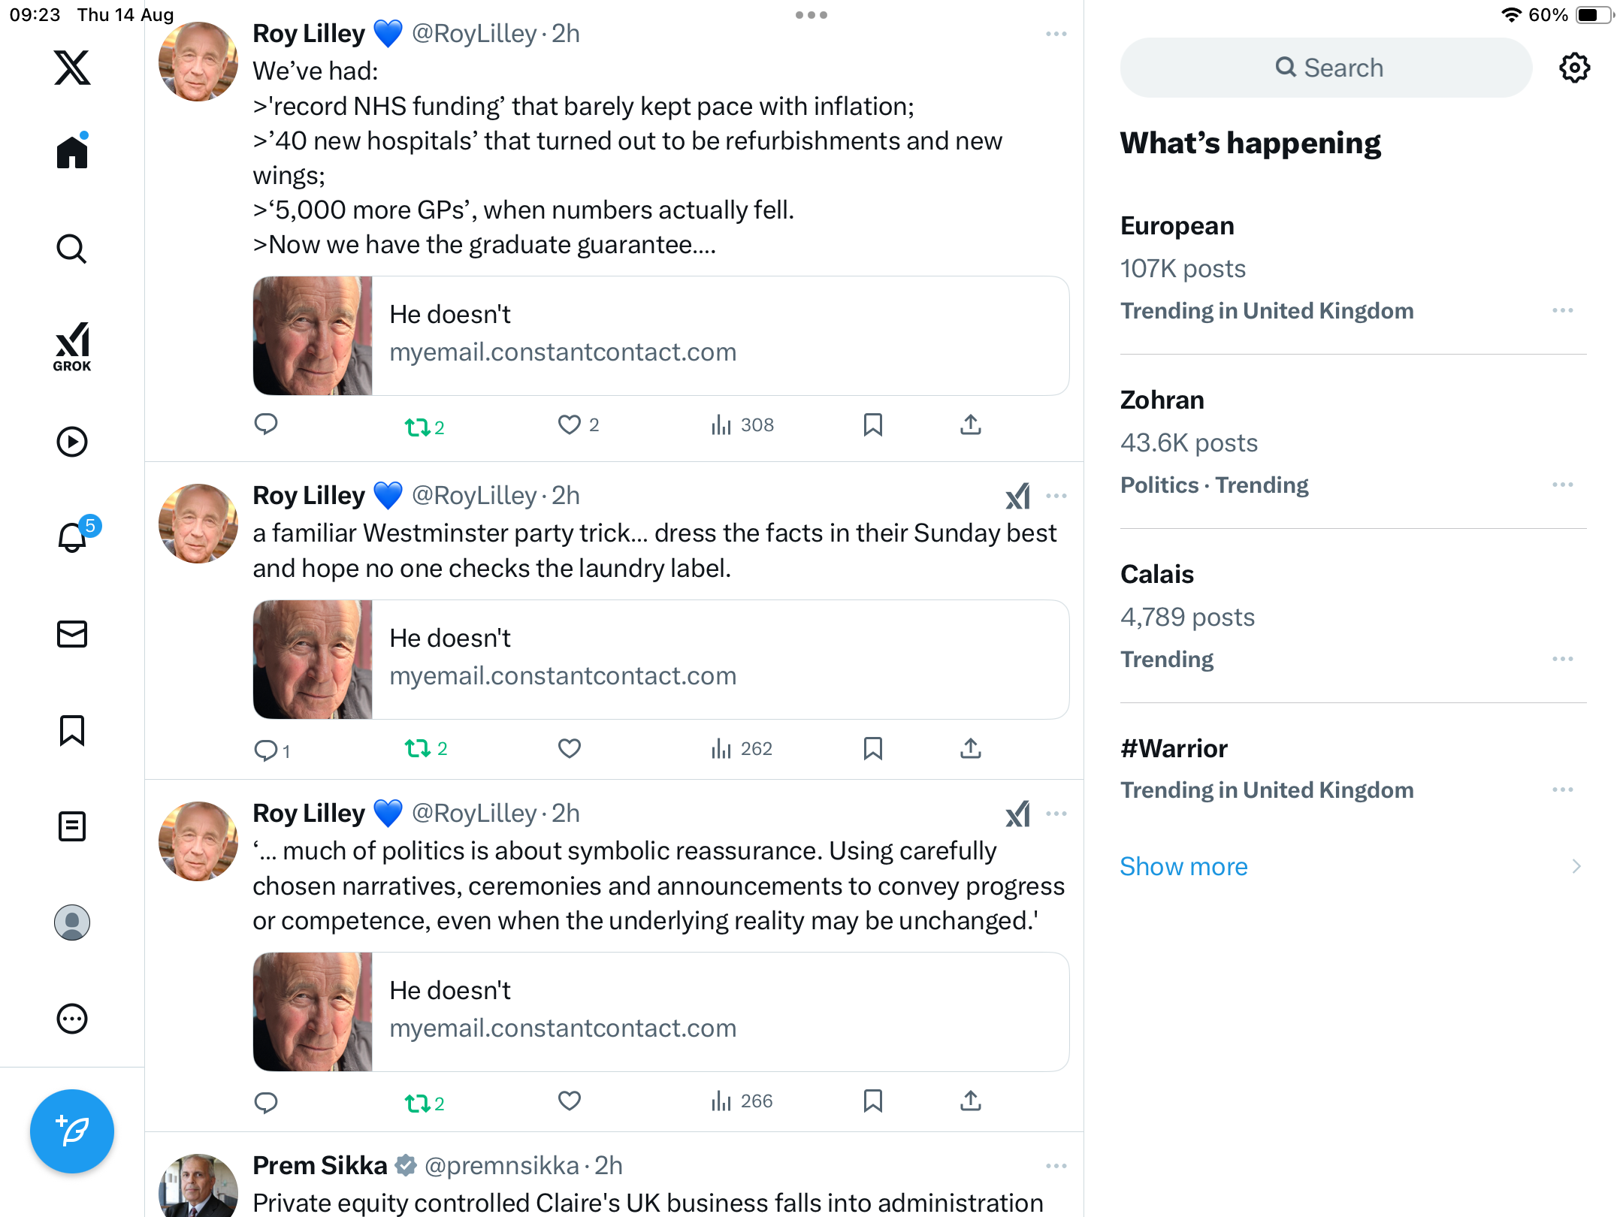Open more options for European trend
Screen dimensions: 1623x1217
pyautogui.click(x=1562, y=310)
